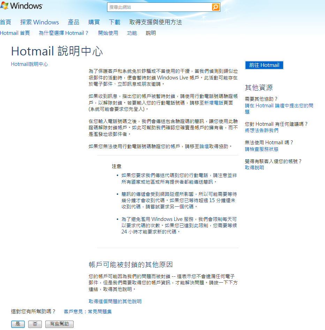325x330 pixels.
Task: Go to the 下載 menu item
Action: click(114, 22)
